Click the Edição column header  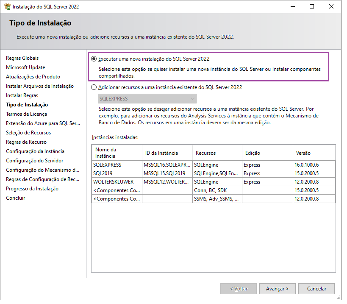tap(267, 153)
